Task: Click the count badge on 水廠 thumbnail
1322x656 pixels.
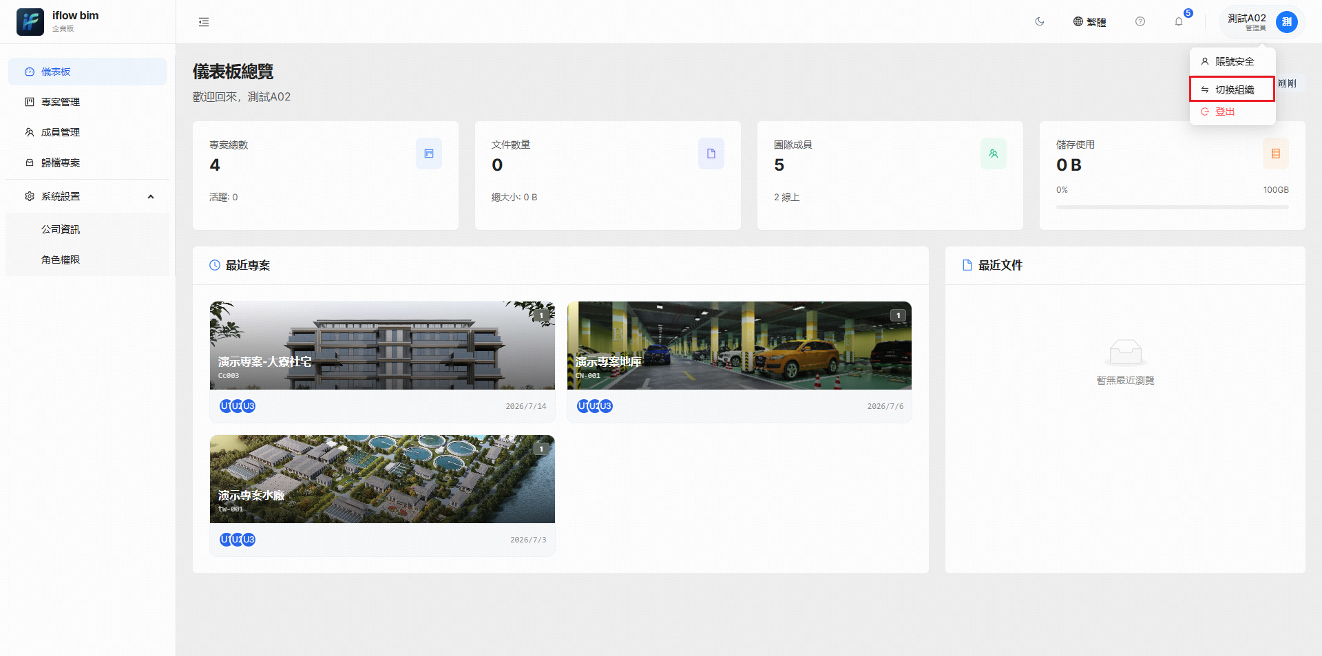Action: (541, 449)
